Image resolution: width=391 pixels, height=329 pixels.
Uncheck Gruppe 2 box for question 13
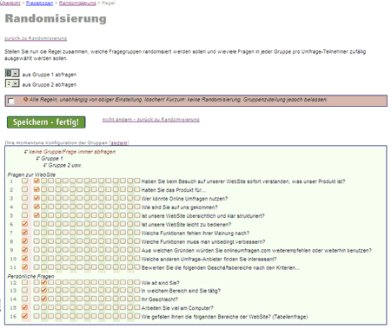[43, 290]
